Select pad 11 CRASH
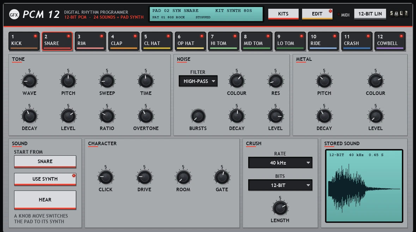The height and width of the screenshot is (232, 416). click(x=356, y=41)
